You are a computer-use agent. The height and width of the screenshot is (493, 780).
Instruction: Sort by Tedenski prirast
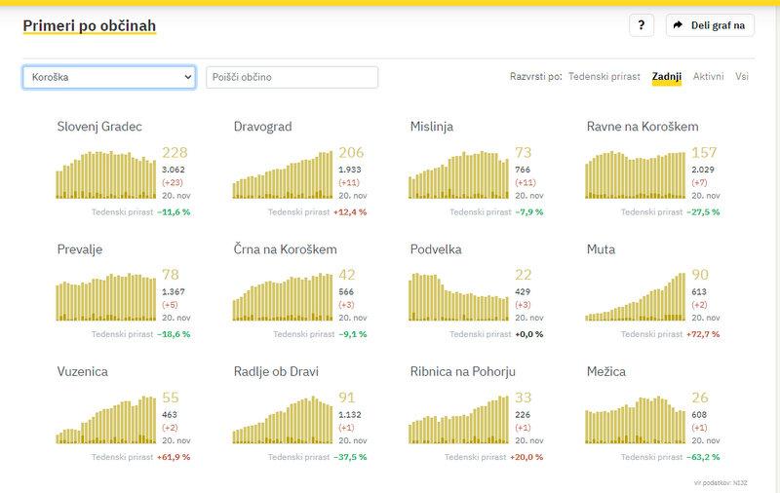604,76
